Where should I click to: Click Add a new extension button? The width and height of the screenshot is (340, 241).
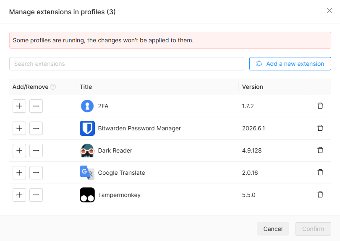coord(290,64)
